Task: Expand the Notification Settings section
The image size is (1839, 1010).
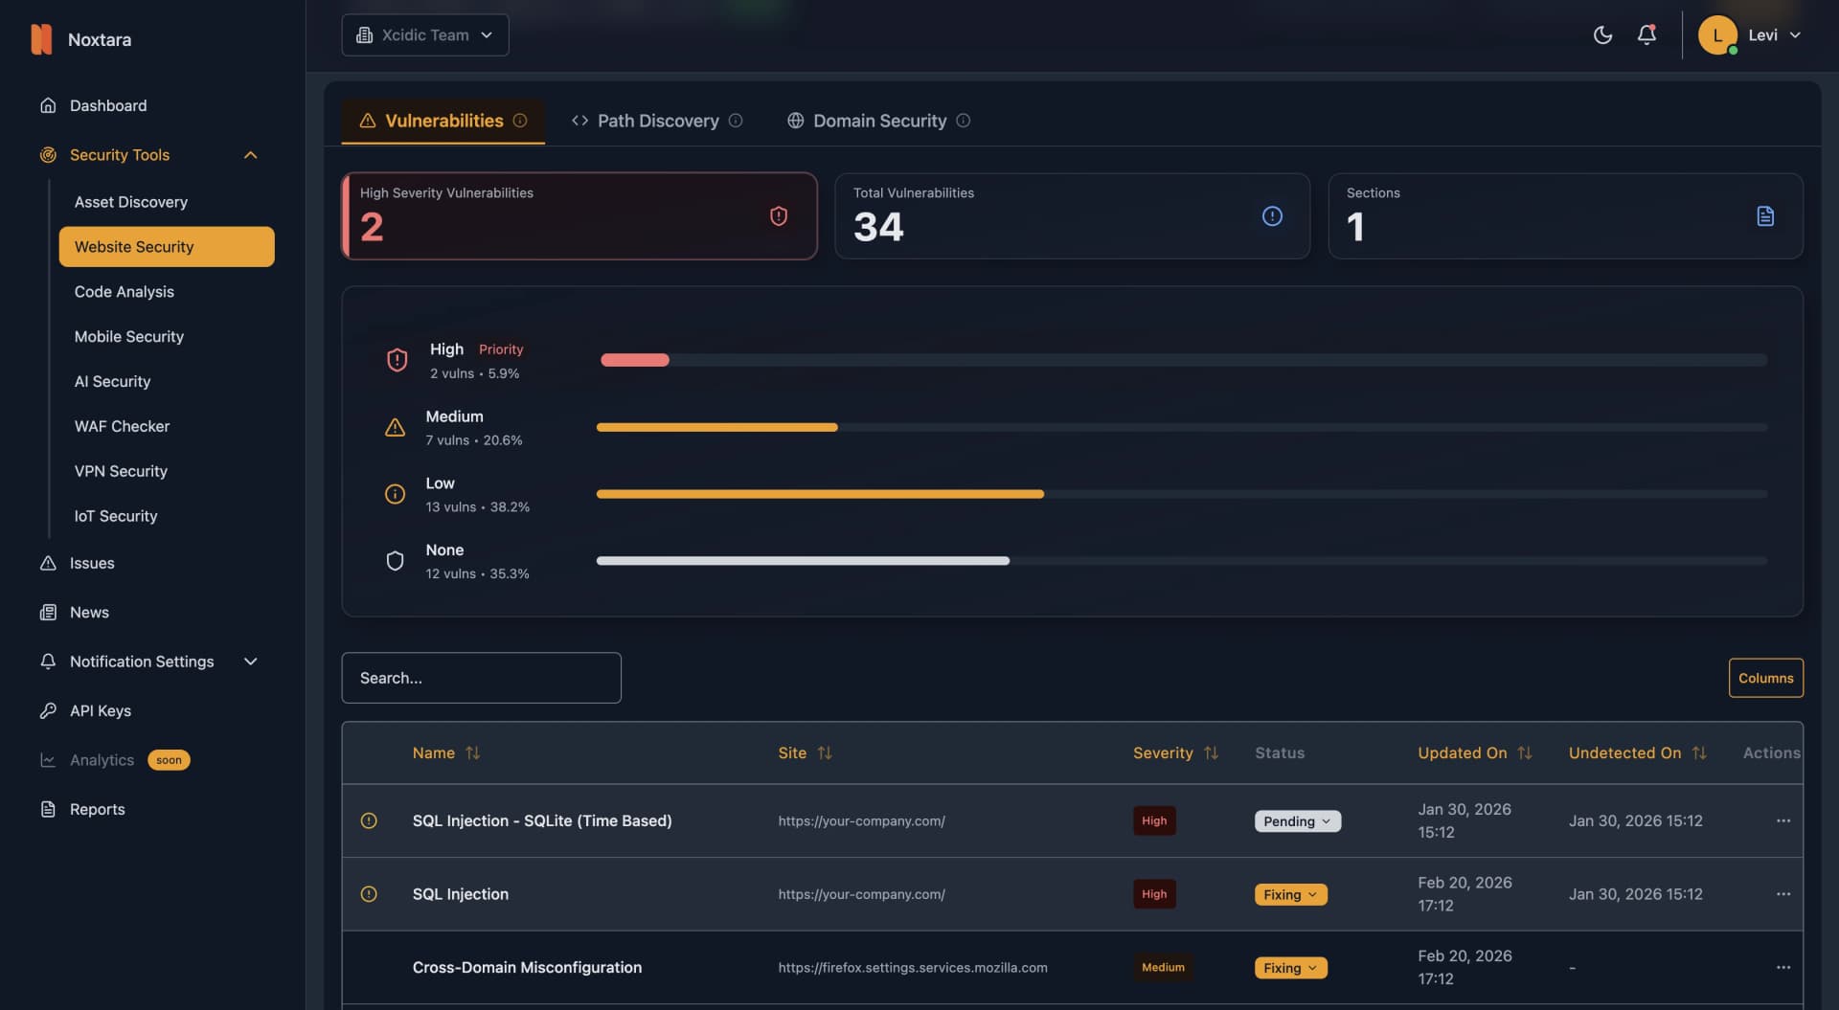Action: (x=250, y=661)
